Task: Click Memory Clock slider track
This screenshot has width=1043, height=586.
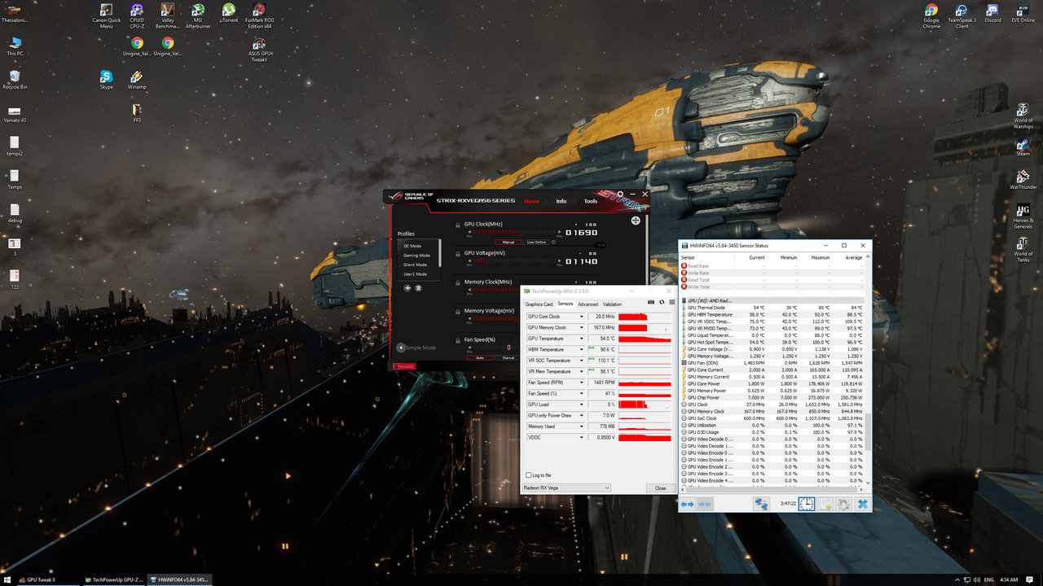Action: pos(496,290)
